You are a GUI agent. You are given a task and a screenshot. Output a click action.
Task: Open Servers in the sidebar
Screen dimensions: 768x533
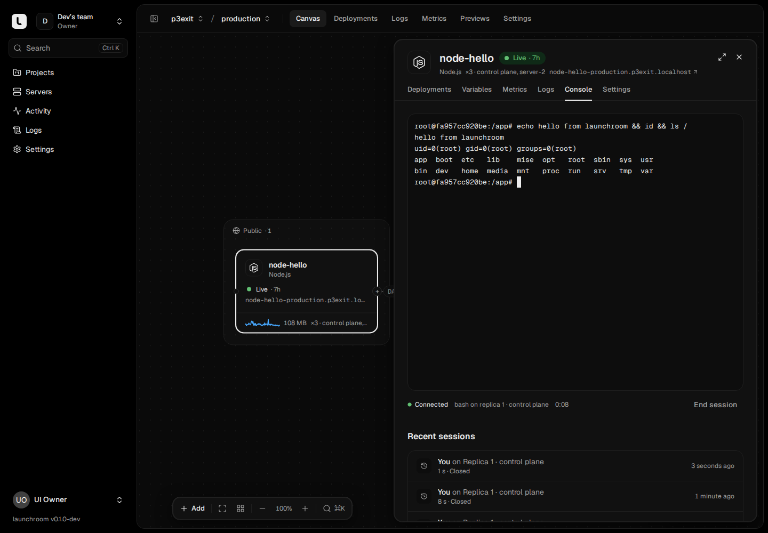point(68,92)
